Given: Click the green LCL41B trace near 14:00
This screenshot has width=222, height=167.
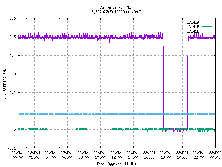Looking at the screenshot, I should (x=133, y=129).
